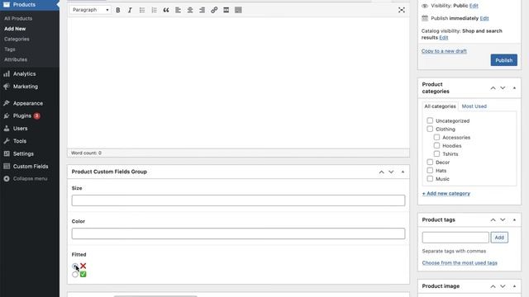529x297 pixels.
Task: Select the Fitted green check radio option
Action: [x=75, y=275]
